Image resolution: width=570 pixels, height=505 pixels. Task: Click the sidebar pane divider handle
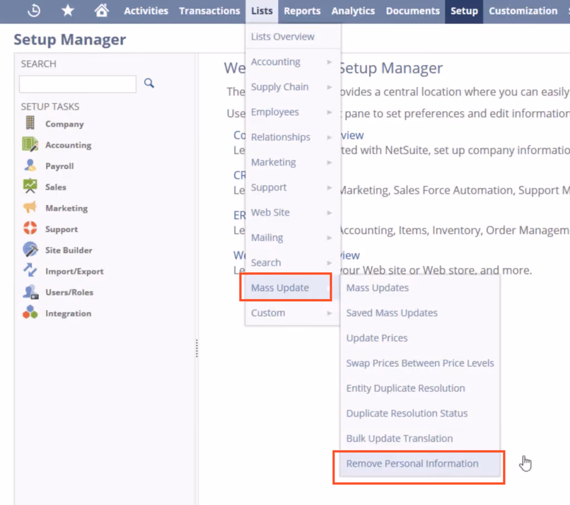tap(196, 348)
